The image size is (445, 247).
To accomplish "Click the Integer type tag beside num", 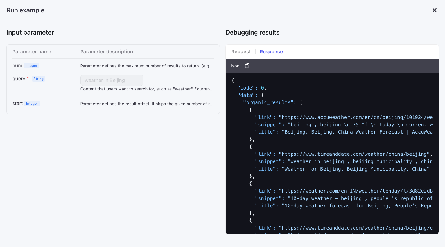I will 31,66.
